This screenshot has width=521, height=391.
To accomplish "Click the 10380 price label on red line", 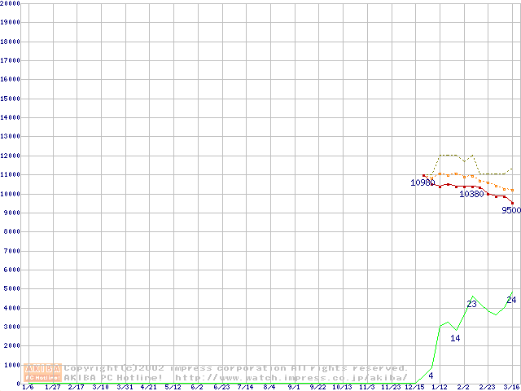I will pos(471,194).
